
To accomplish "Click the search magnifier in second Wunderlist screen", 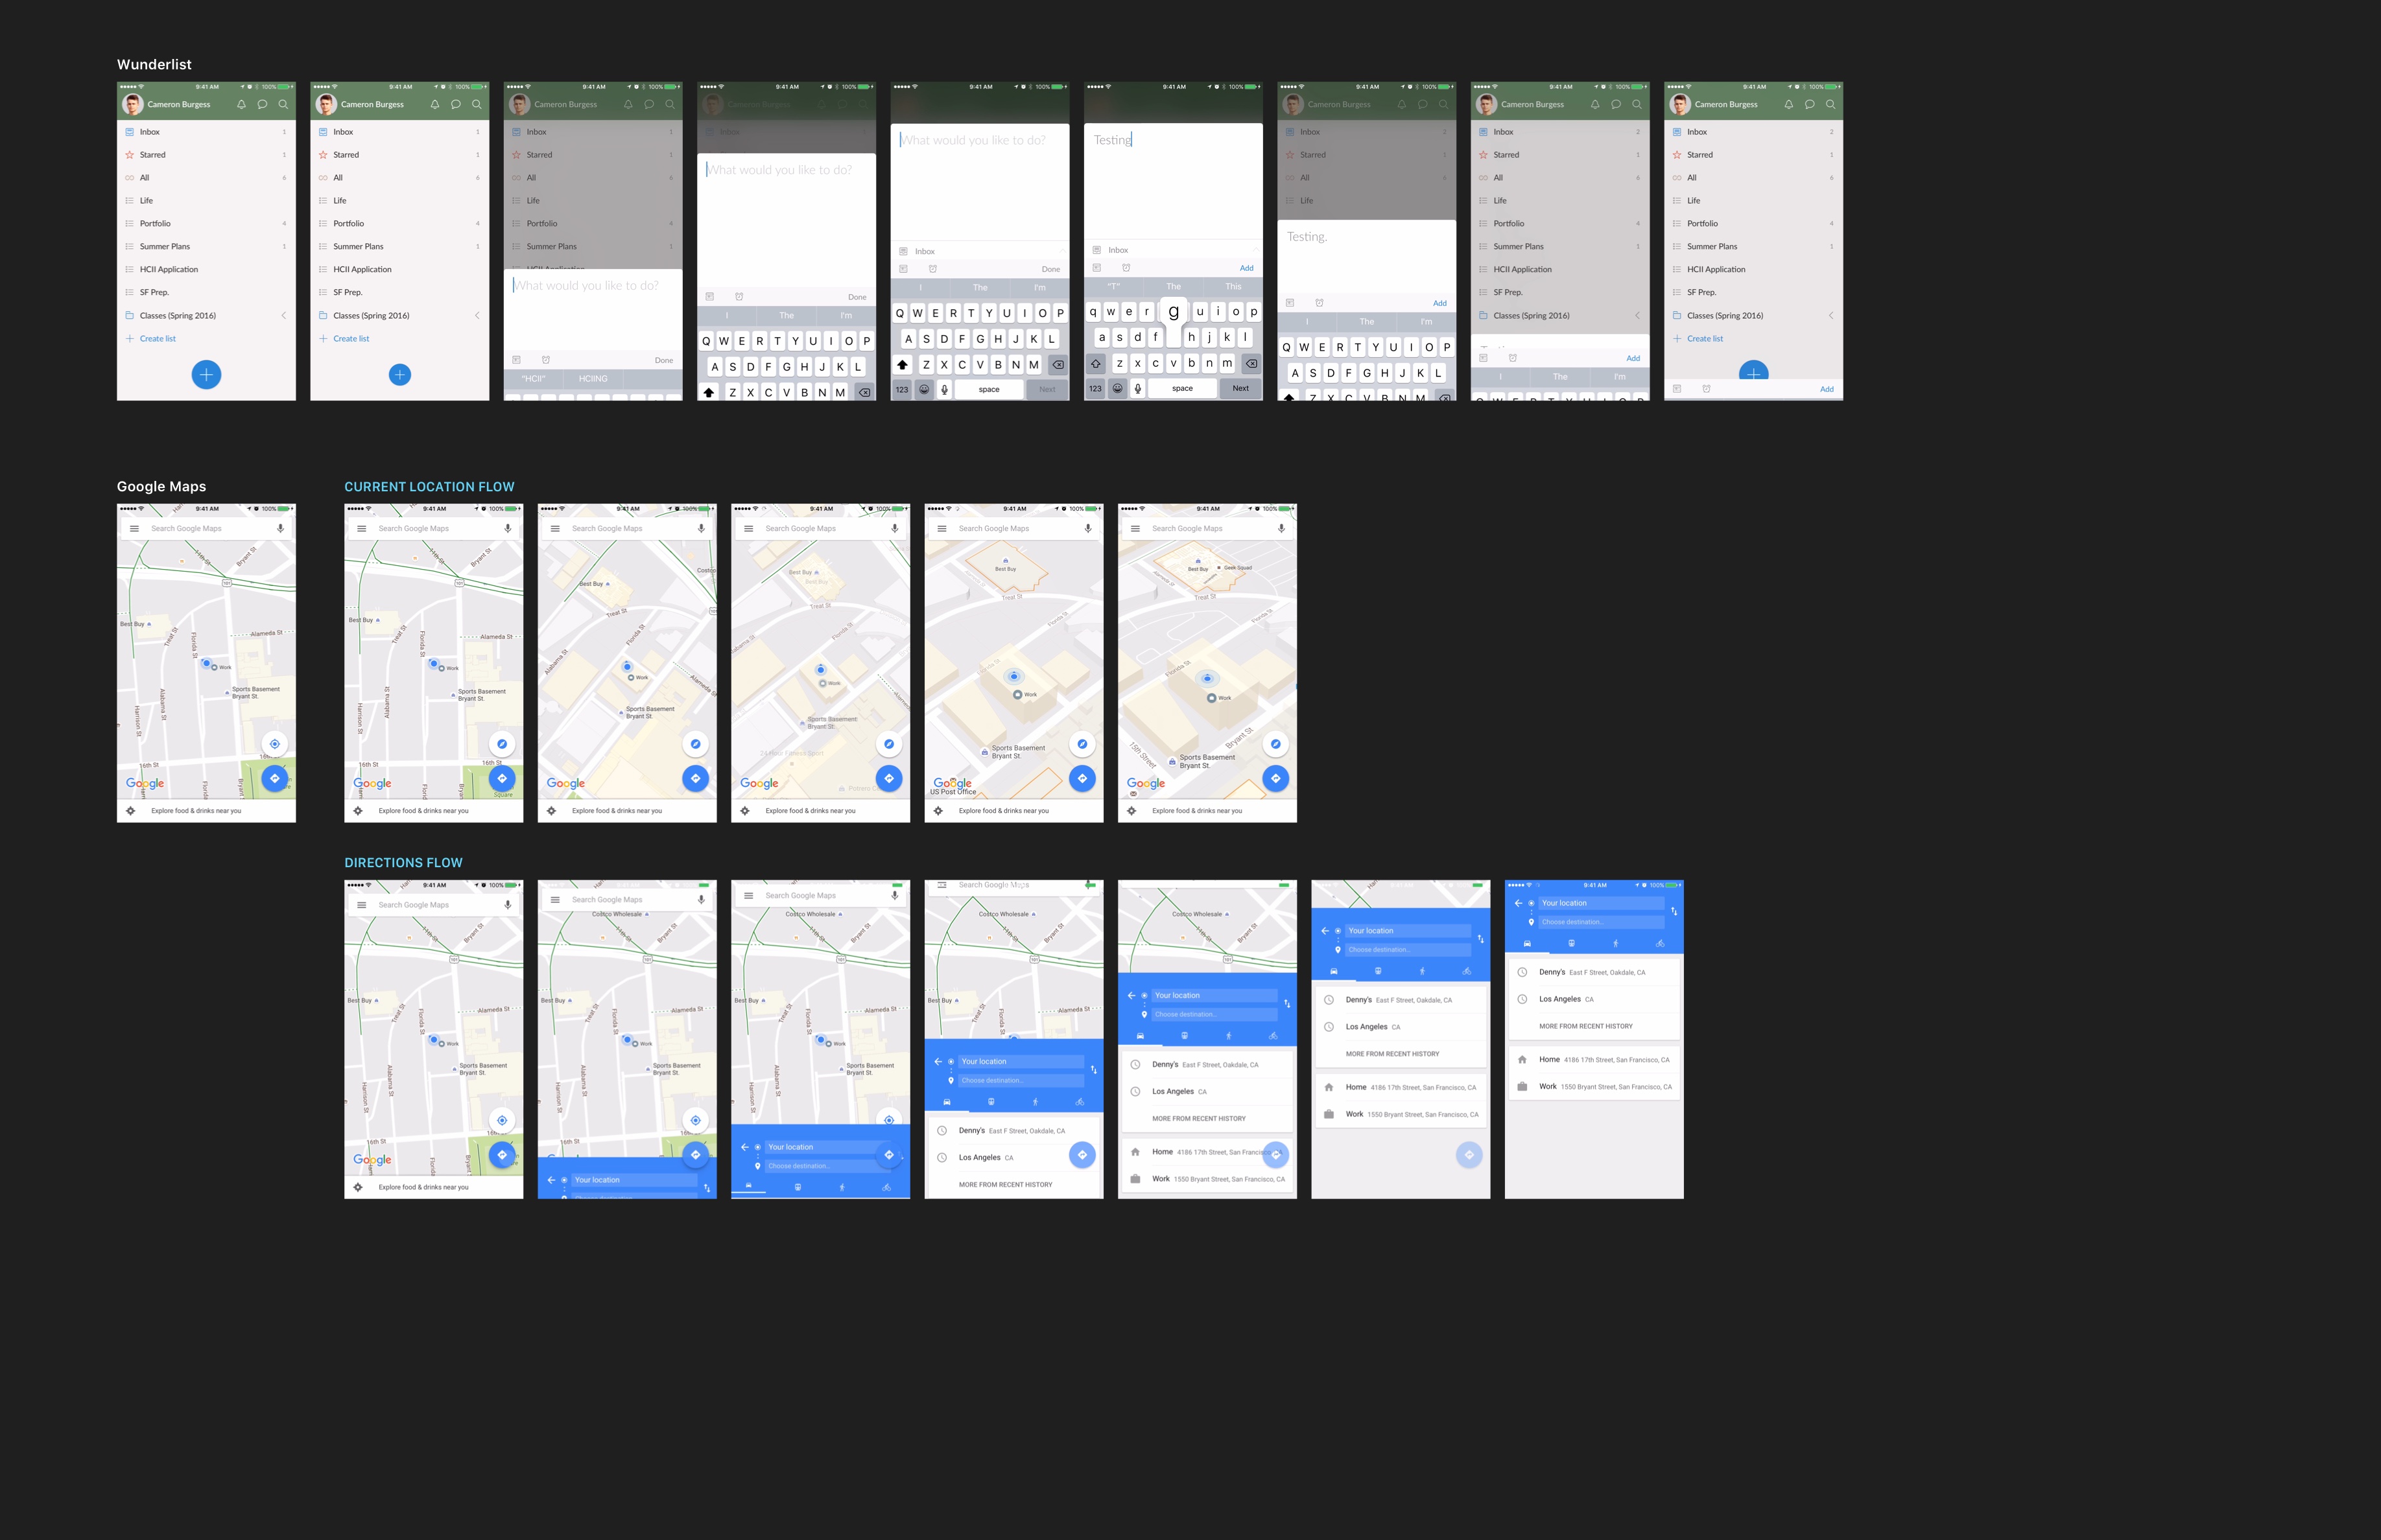I will point(476,104).
